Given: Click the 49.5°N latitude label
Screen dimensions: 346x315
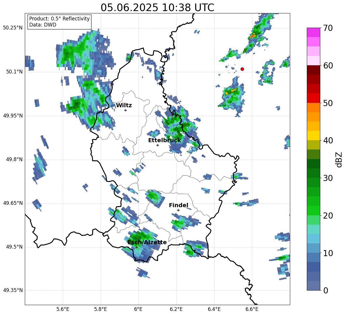Looking at the screenshot, I should point(14,247).
